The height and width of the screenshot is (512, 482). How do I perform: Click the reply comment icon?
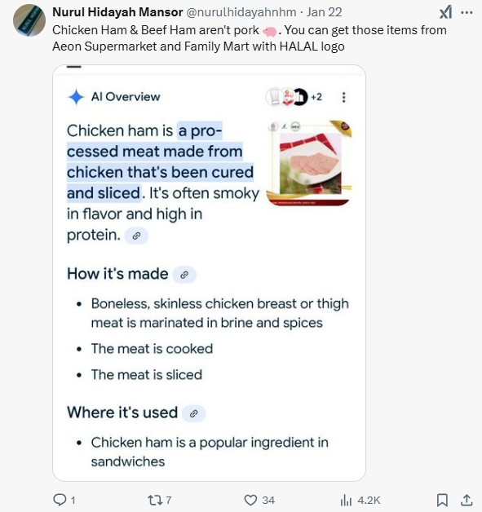pos(60,500)
